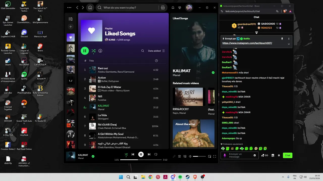323x181 pixels.
Task: Click the duration clock column header
Action: (156, 61)
